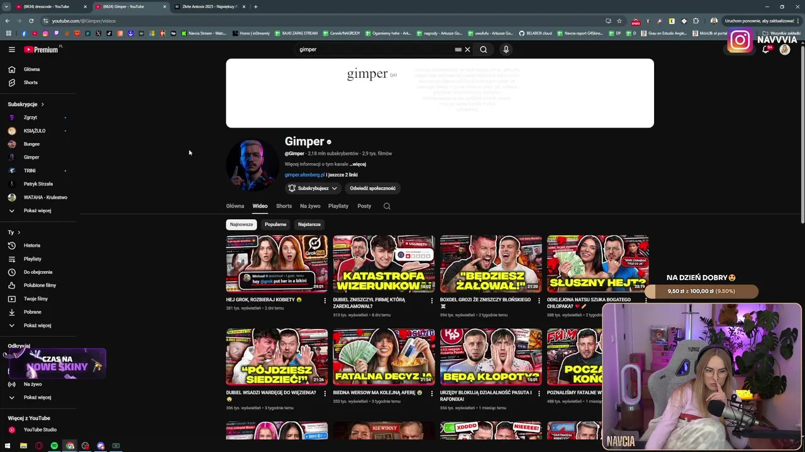Click the magnifier search button
This screenshot has width=805, height=452.
(x=483, y=50)
